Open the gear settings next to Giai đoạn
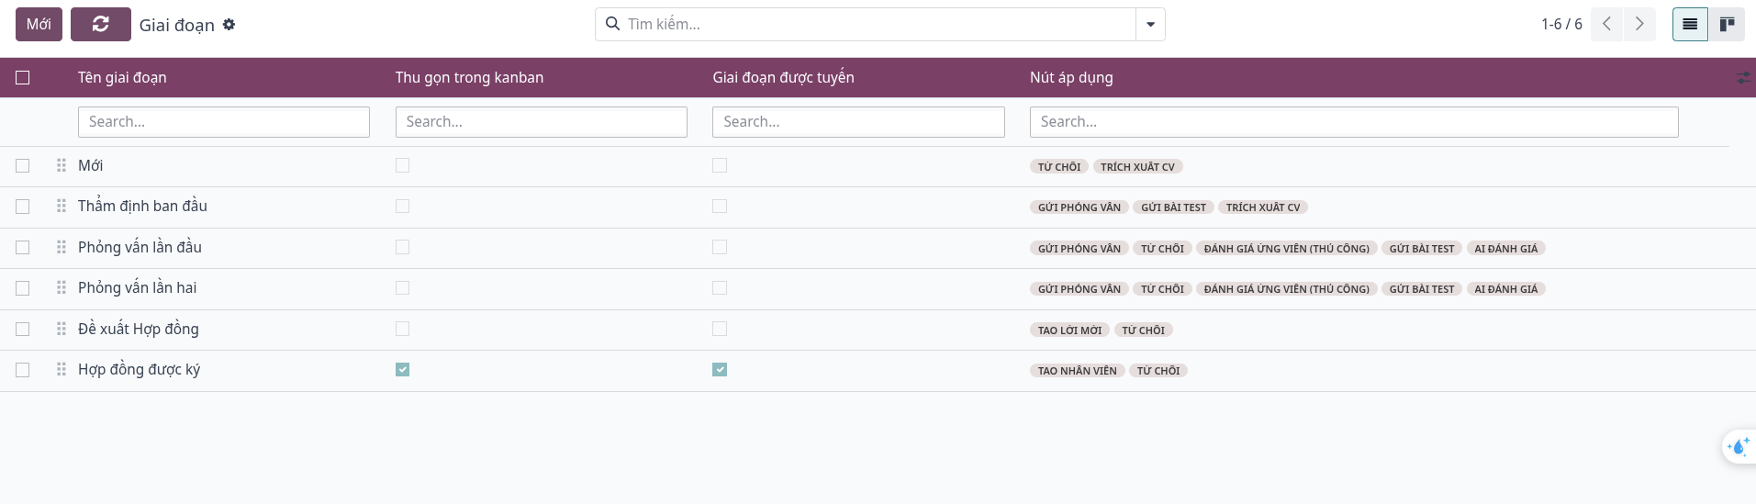The height and width of the screenshot is (504, 1756). pyautogui.click(x=229, y=25)
